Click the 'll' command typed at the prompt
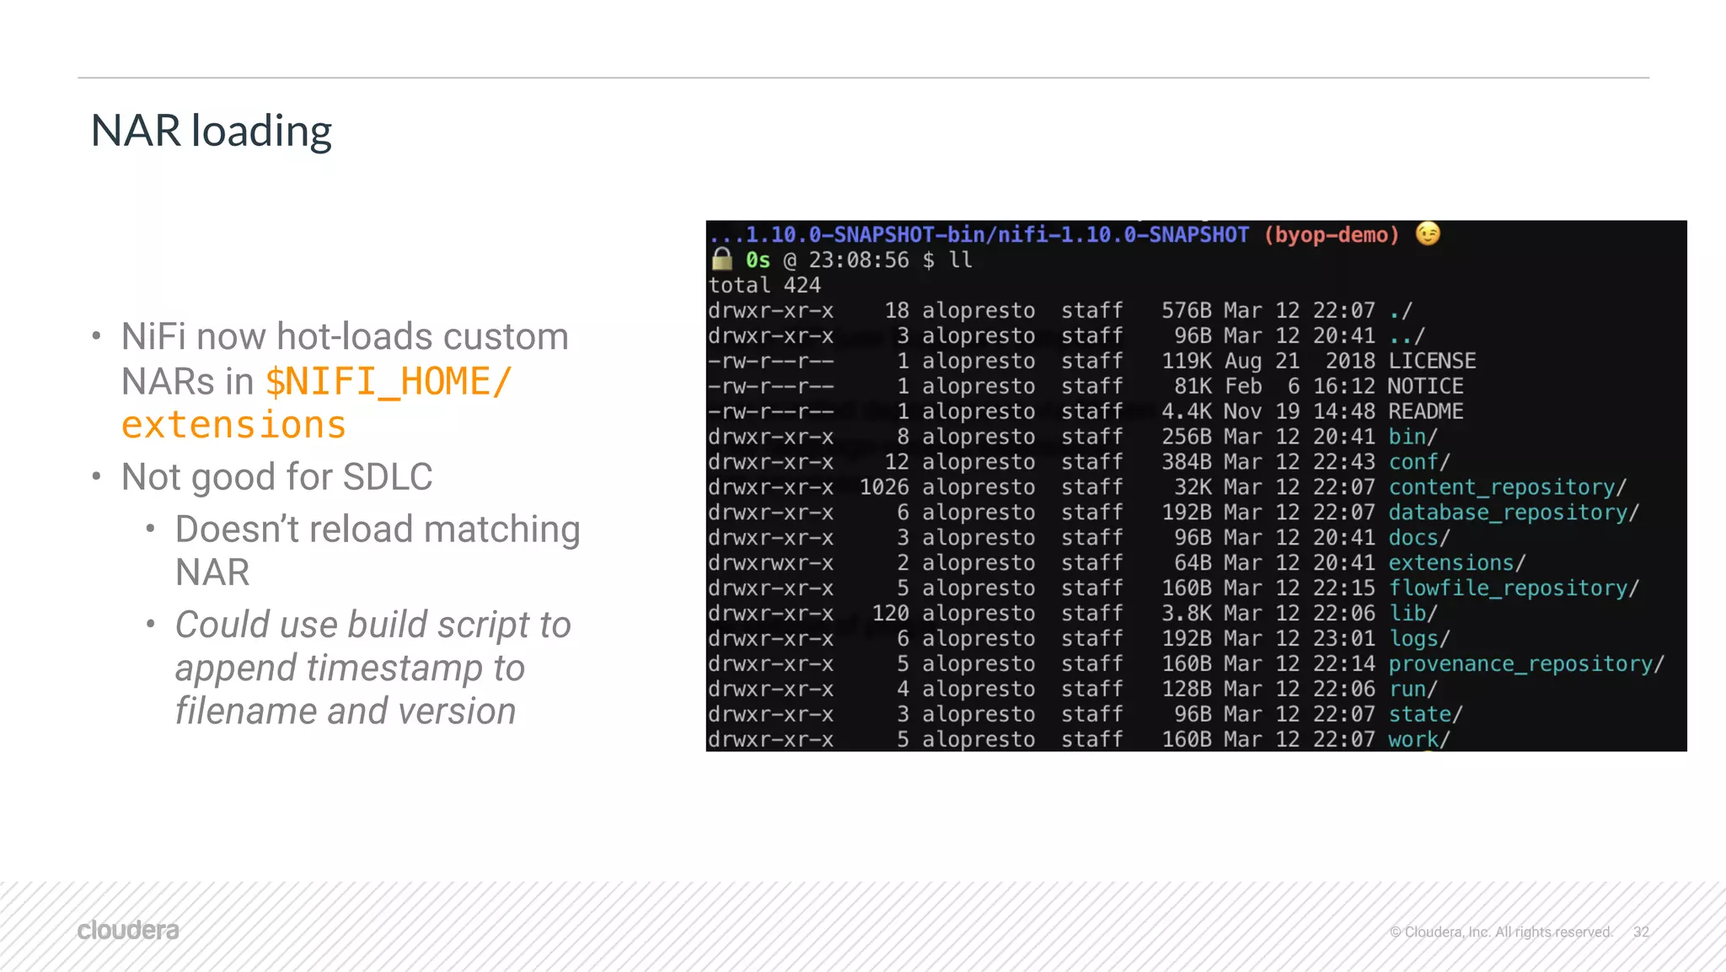The image size is (1726, 972). pos(961,260)
